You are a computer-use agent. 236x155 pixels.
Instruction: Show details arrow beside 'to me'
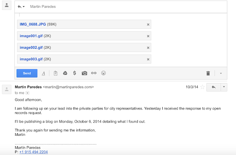27,93
